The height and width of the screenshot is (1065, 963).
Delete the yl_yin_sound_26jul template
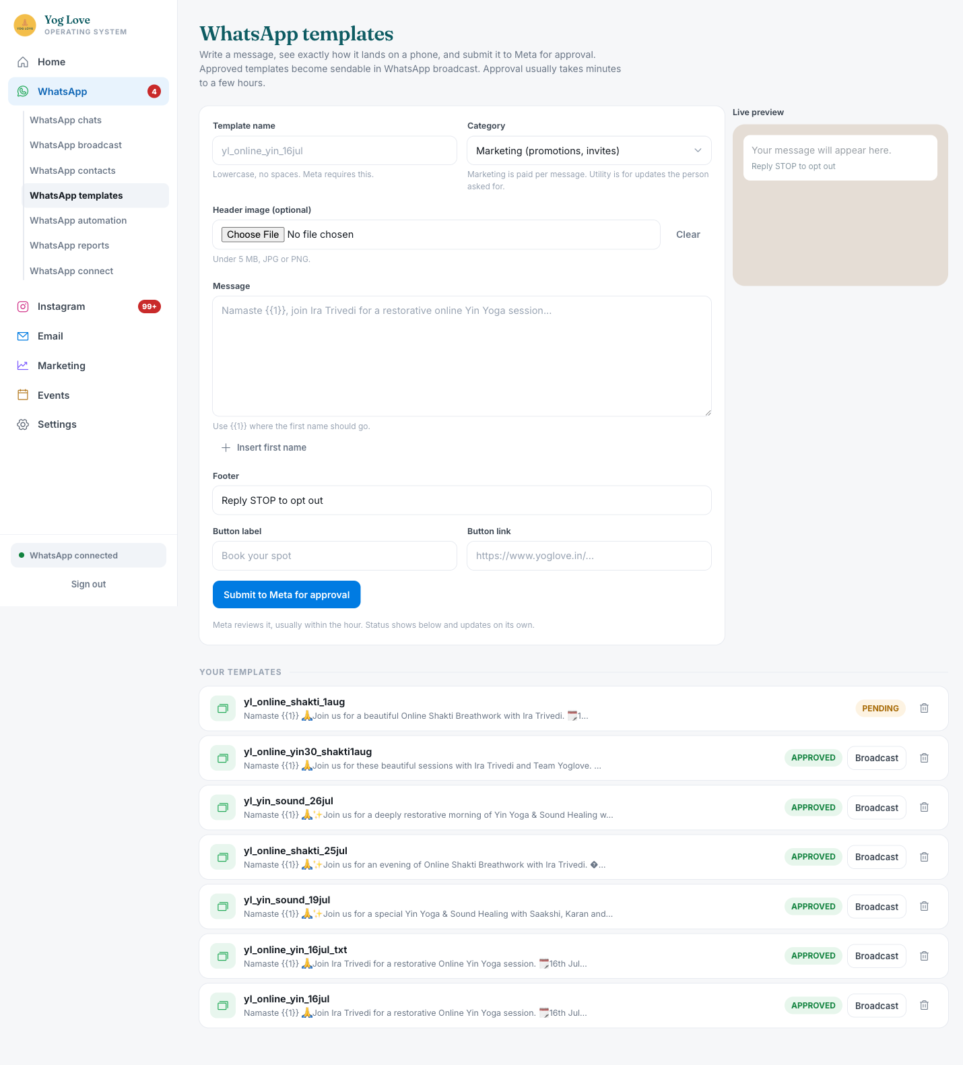pos(924,807)
